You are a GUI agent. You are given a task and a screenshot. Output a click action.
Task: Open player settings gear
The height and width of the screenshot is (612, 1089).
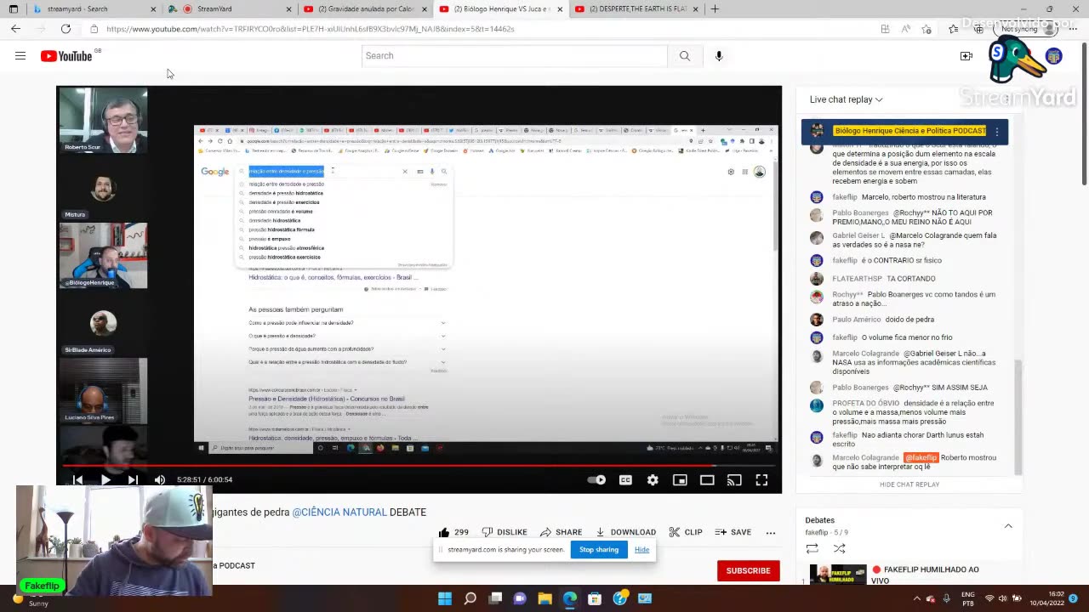(x=653, y=479)
